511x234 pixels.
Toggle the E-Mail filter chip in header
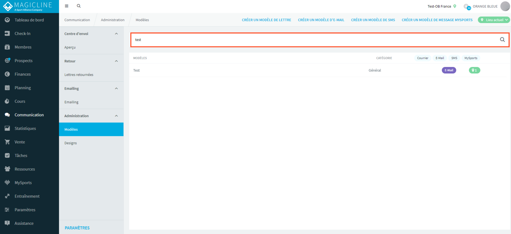click(440, 58)
